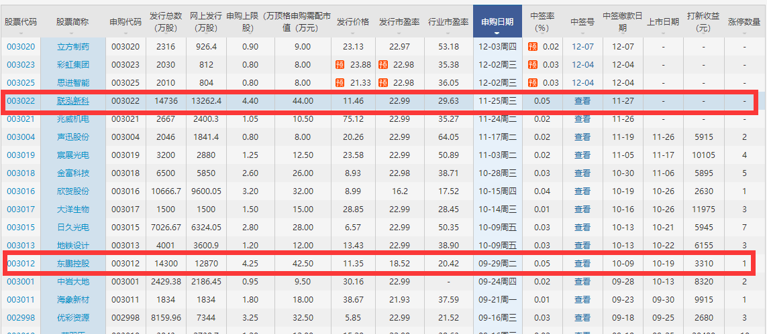Image resolution: width=767 pixels, height=334 pixels.
Task: Click the 预 badge beside price 23.88
Action: coord(340,65)
